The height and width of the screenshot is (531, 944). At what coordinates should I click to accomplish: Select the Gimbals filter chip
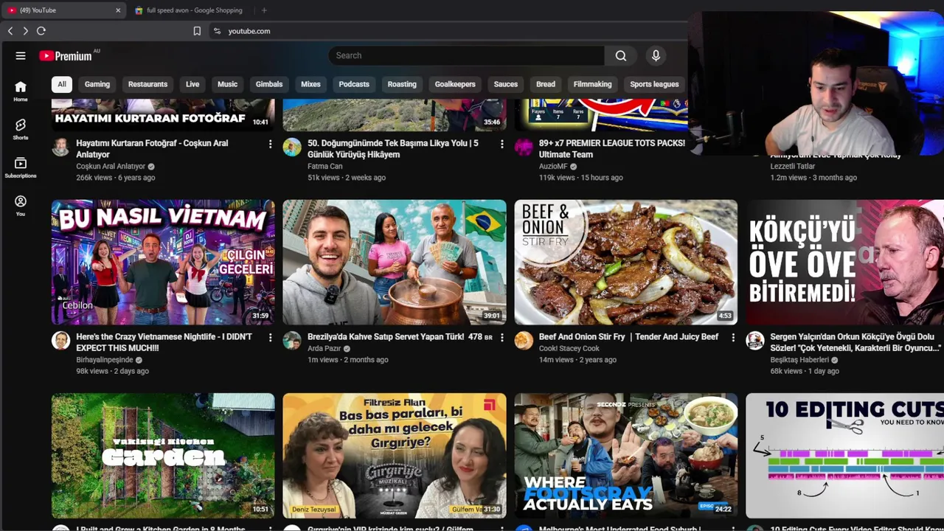pyautogui.click(x=269, y=84)
